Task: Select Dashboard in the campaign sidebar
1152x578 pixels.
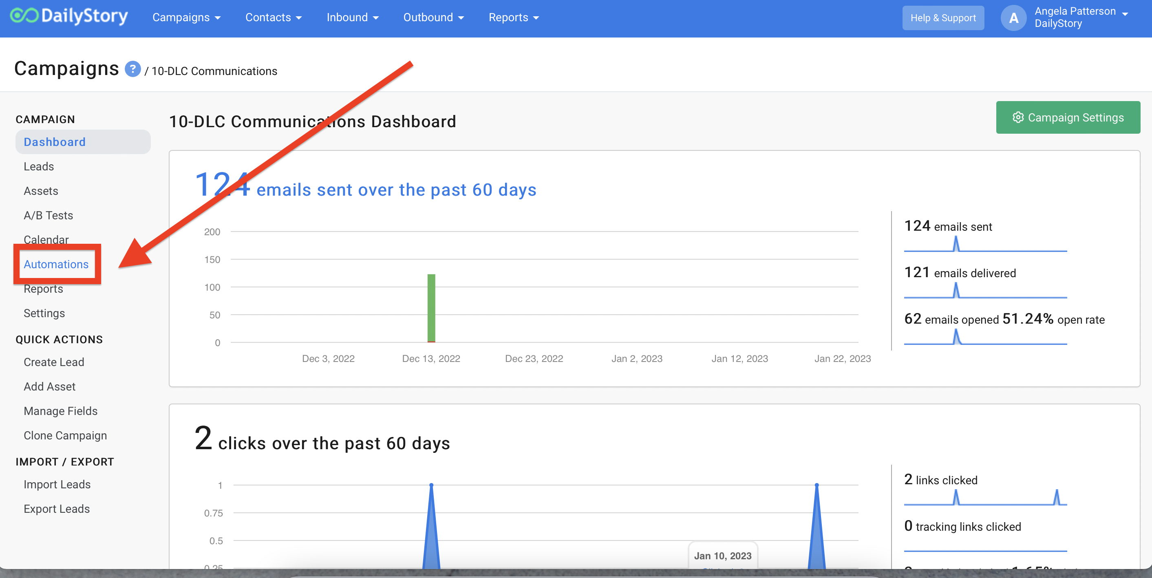Action: click(x=83, y=142)
